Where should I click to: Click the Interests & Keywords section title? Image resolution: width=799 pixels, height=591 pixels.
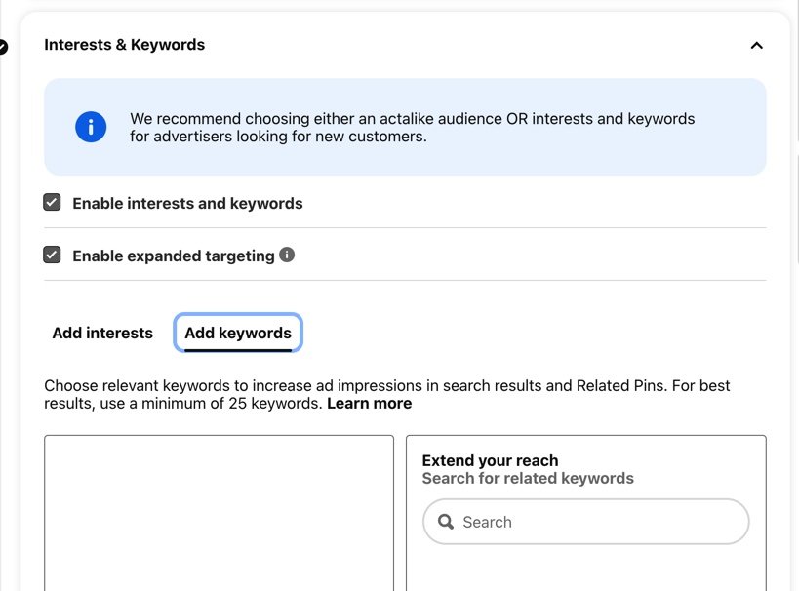[x=124, y=45]
